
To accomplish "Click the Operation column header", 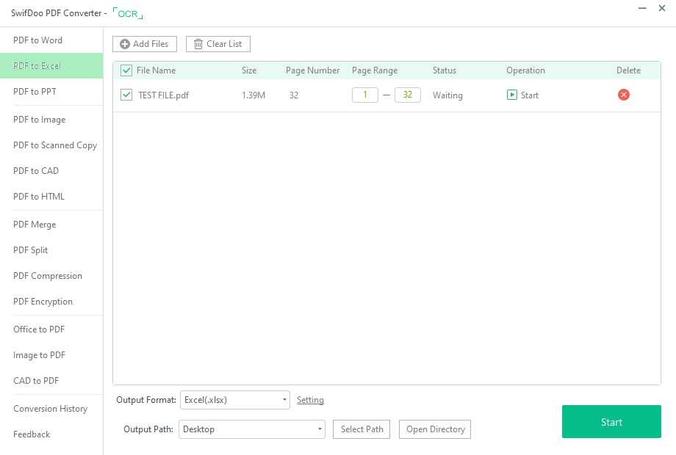I will 525,70.
